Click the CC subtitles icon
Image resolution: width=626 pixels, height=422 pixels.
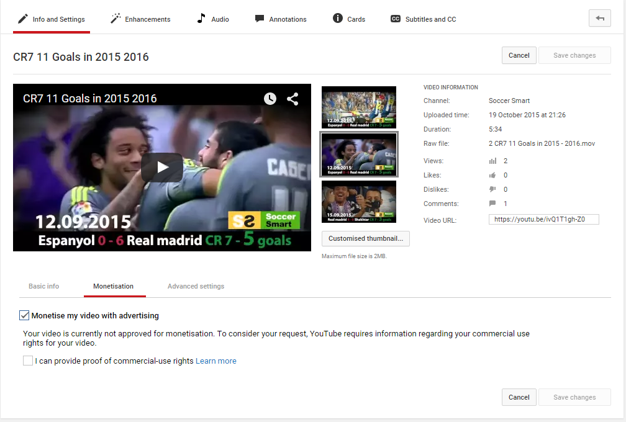tap(395, 19)
